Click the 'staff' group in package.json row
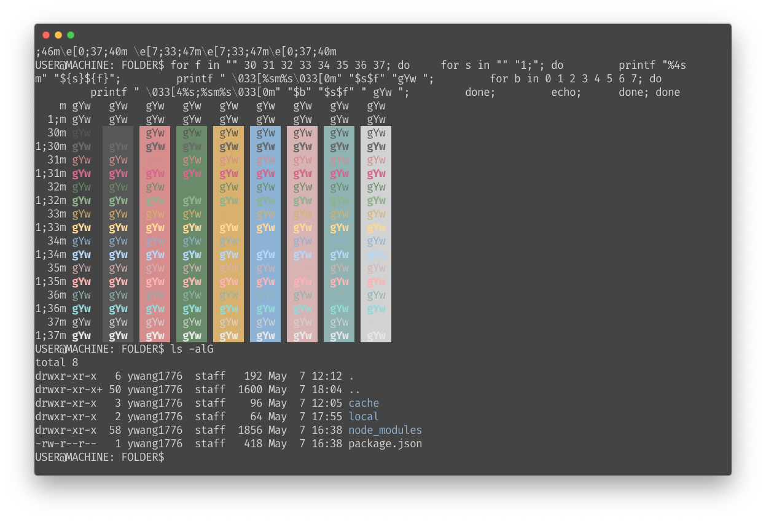This screenshot has width=766, height=521. pos(210,444)
